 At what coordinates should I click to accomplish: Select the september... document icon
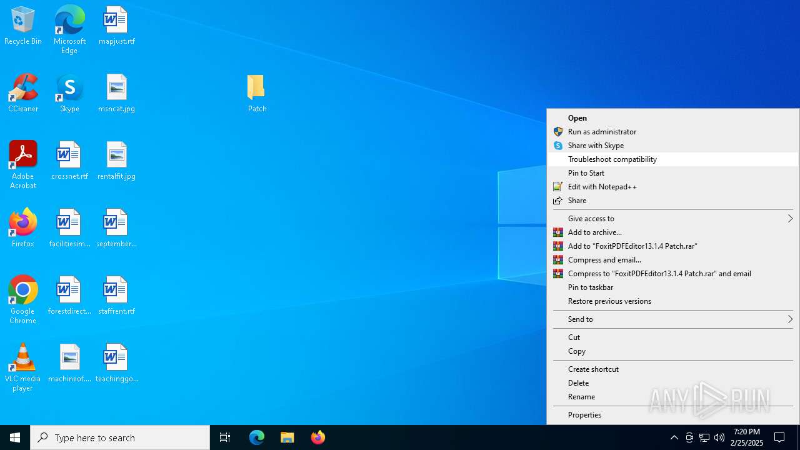click(116, 228)
